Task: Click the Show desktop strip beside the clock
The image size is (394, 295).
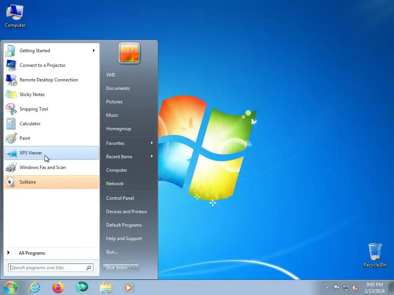Action: click(391, 287)
